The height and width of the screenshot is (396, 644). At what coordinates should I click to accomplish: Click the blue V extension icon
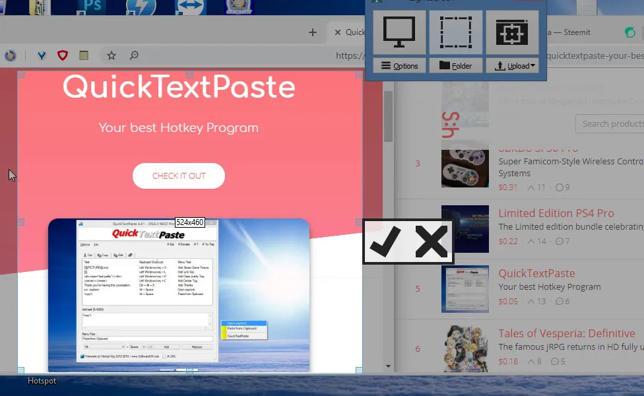tap(42, 55)
